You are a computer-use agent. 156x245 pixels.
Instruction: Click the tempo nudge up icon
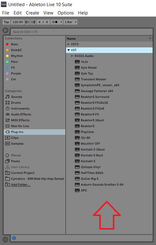33,22
